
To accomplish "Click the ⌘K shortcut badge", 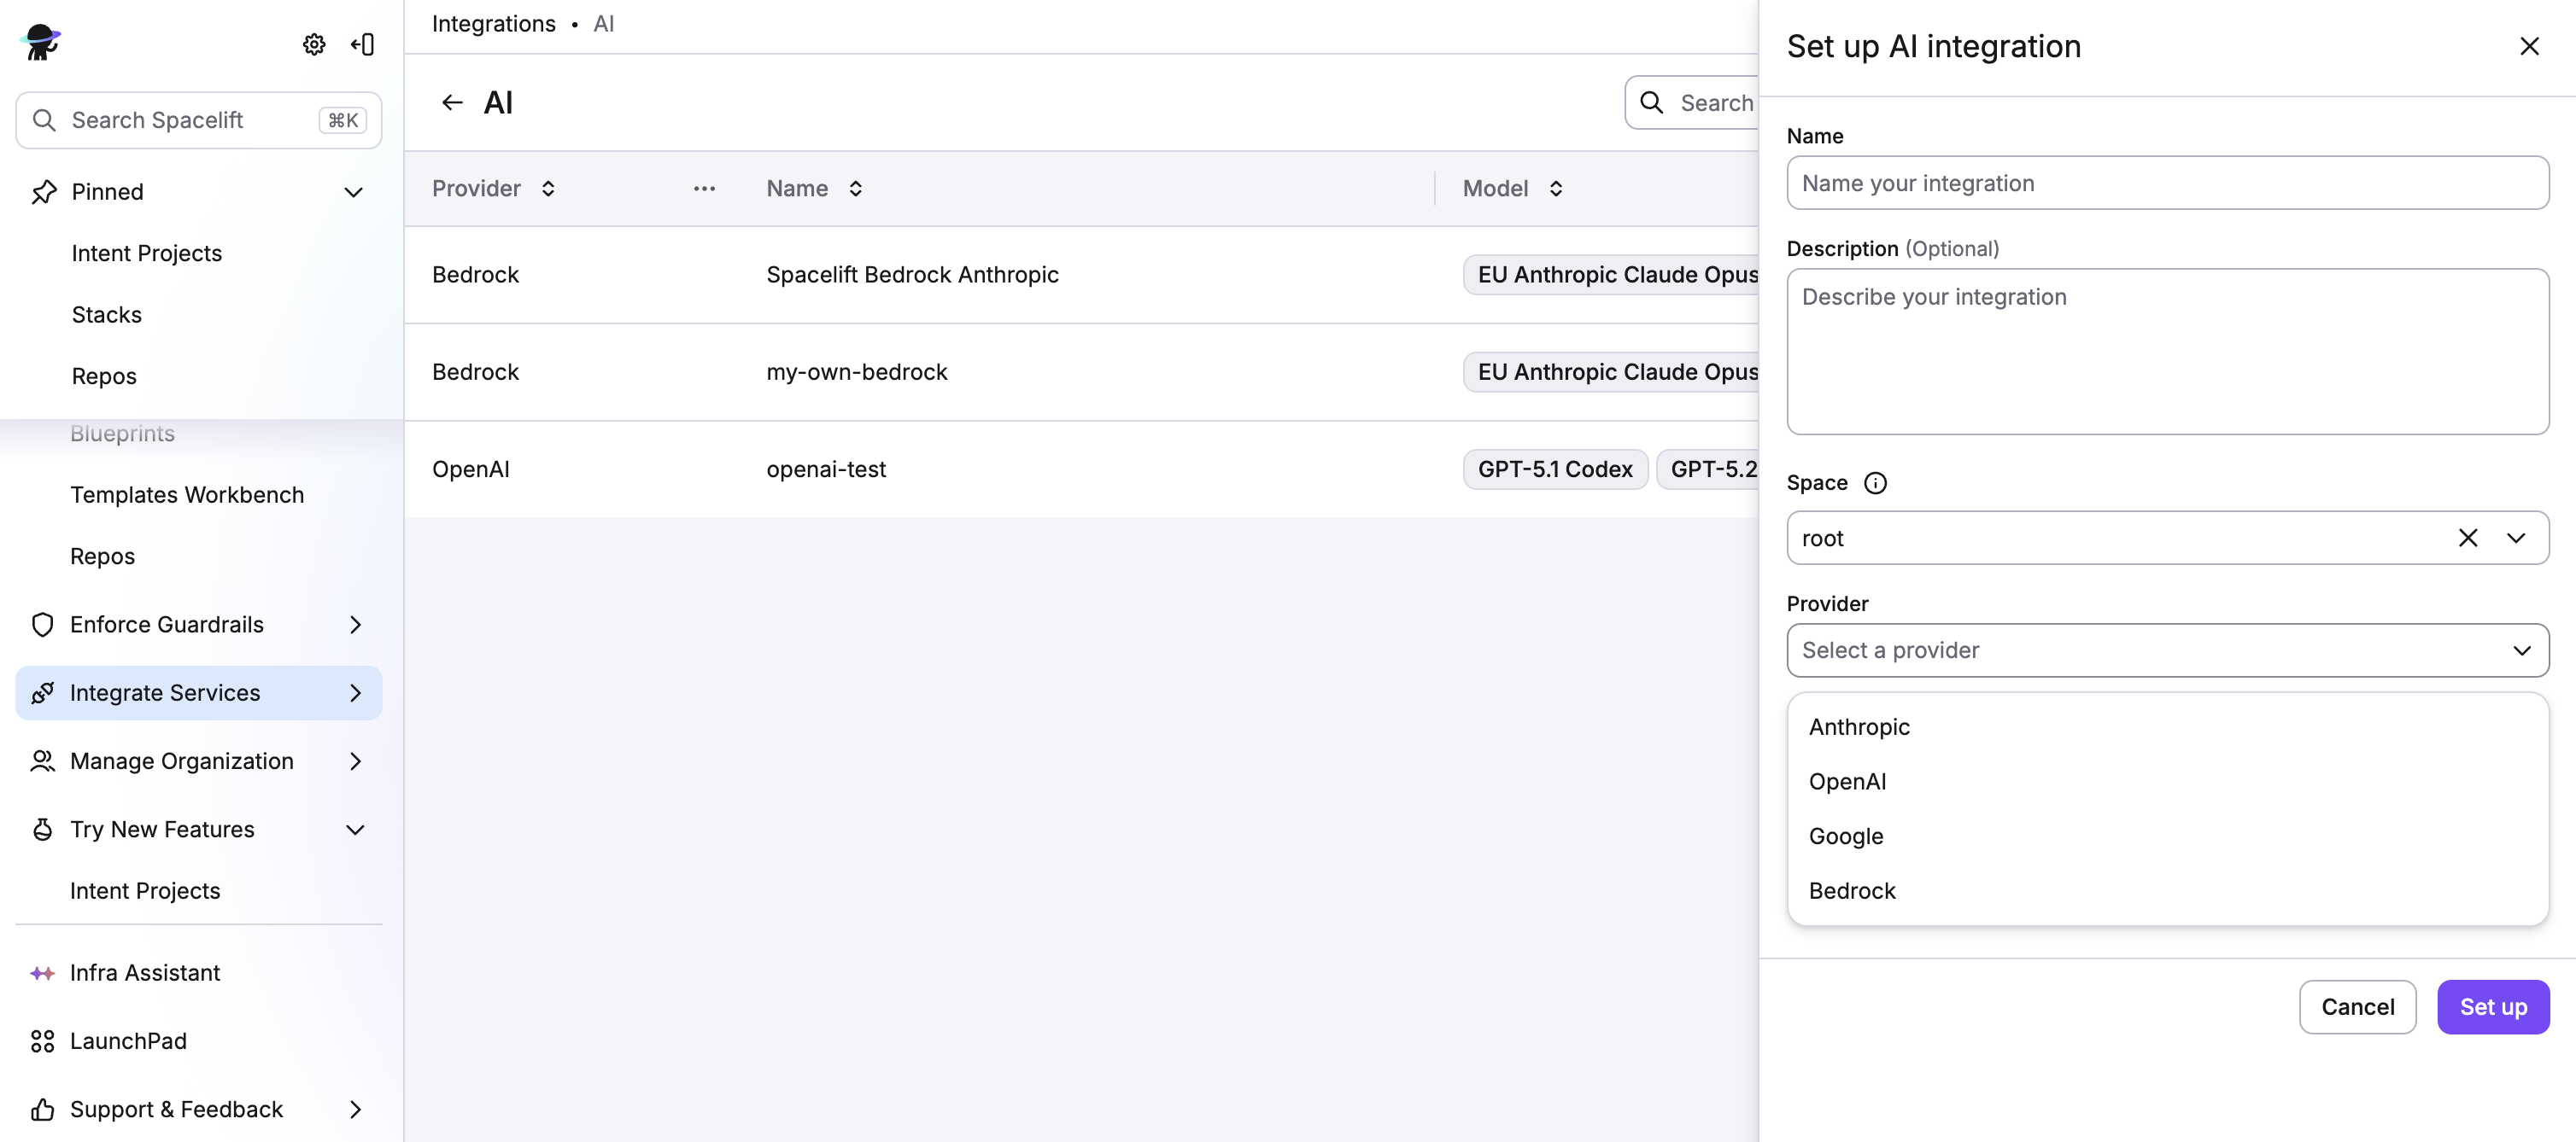I will (343, 119).
